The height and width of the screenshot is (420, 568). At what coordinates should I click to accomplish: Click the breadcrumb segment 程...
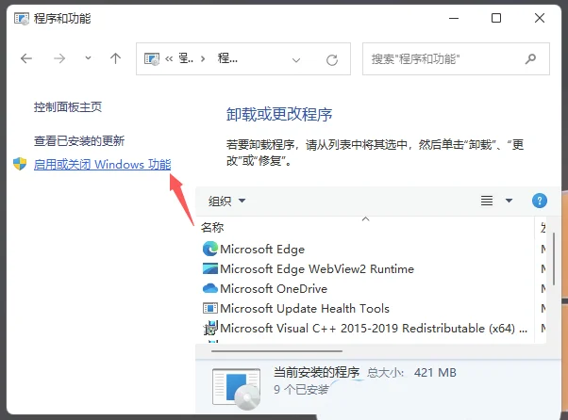227,58
